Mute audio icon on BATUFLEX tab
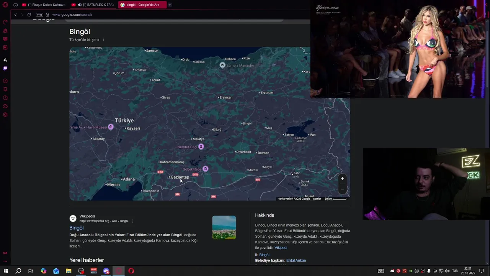 click(x=80, y=5)
